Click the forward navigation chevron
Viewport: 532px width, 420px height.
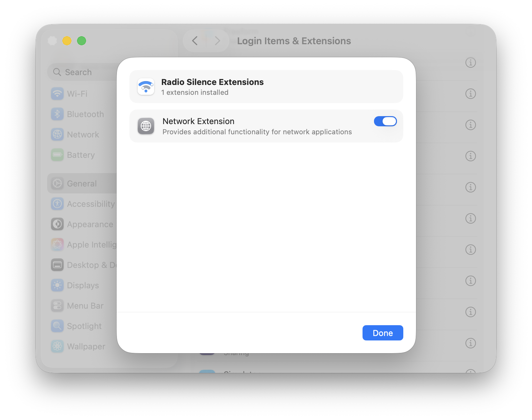(x=217, y=41)
